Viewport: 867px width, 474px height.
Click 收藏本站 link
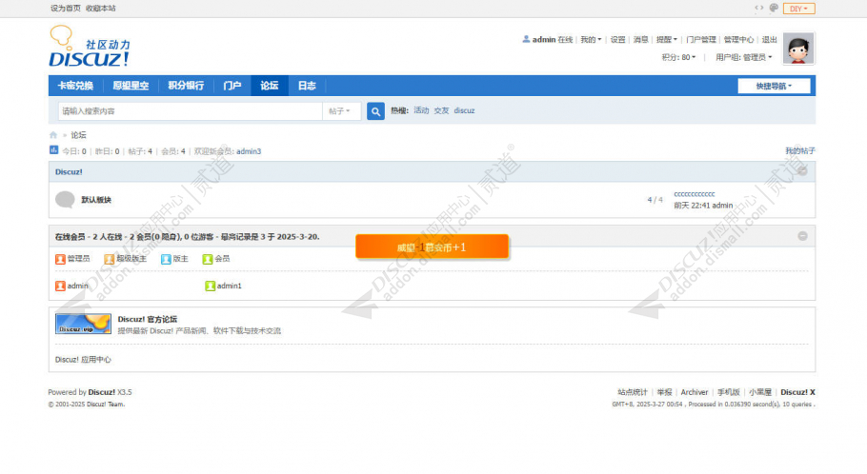[x=101, y=9]
